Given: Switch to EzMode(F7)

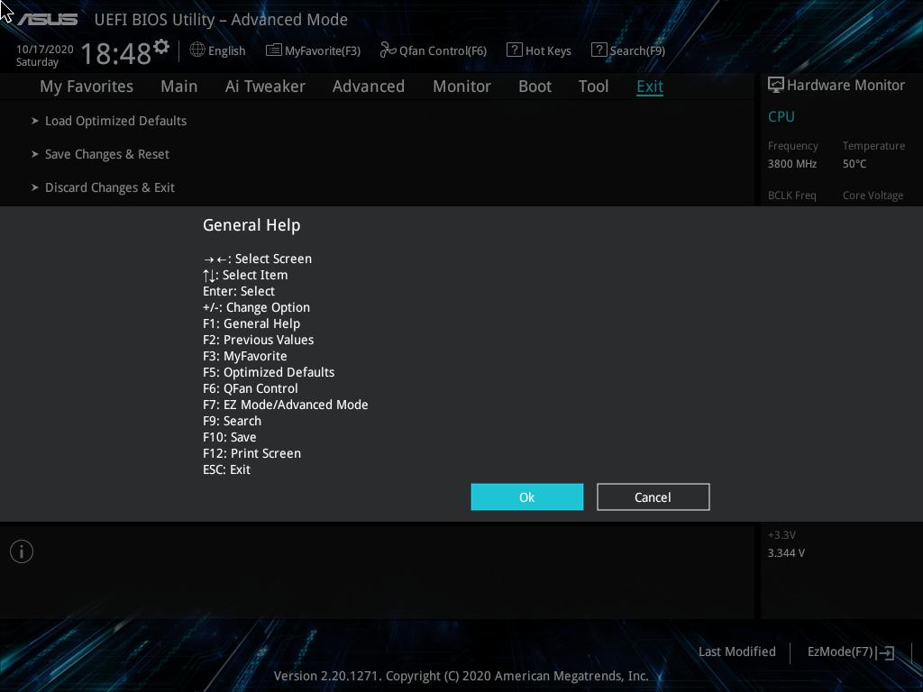Looking at the screenshot, I should [840, 652].
